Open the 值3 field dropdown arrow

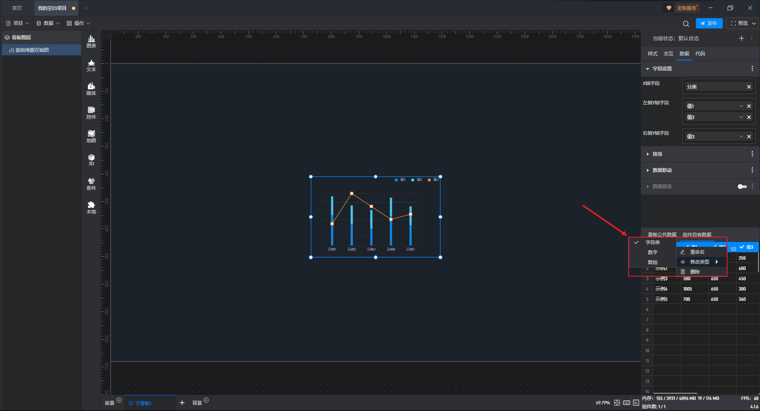(741, 137)
